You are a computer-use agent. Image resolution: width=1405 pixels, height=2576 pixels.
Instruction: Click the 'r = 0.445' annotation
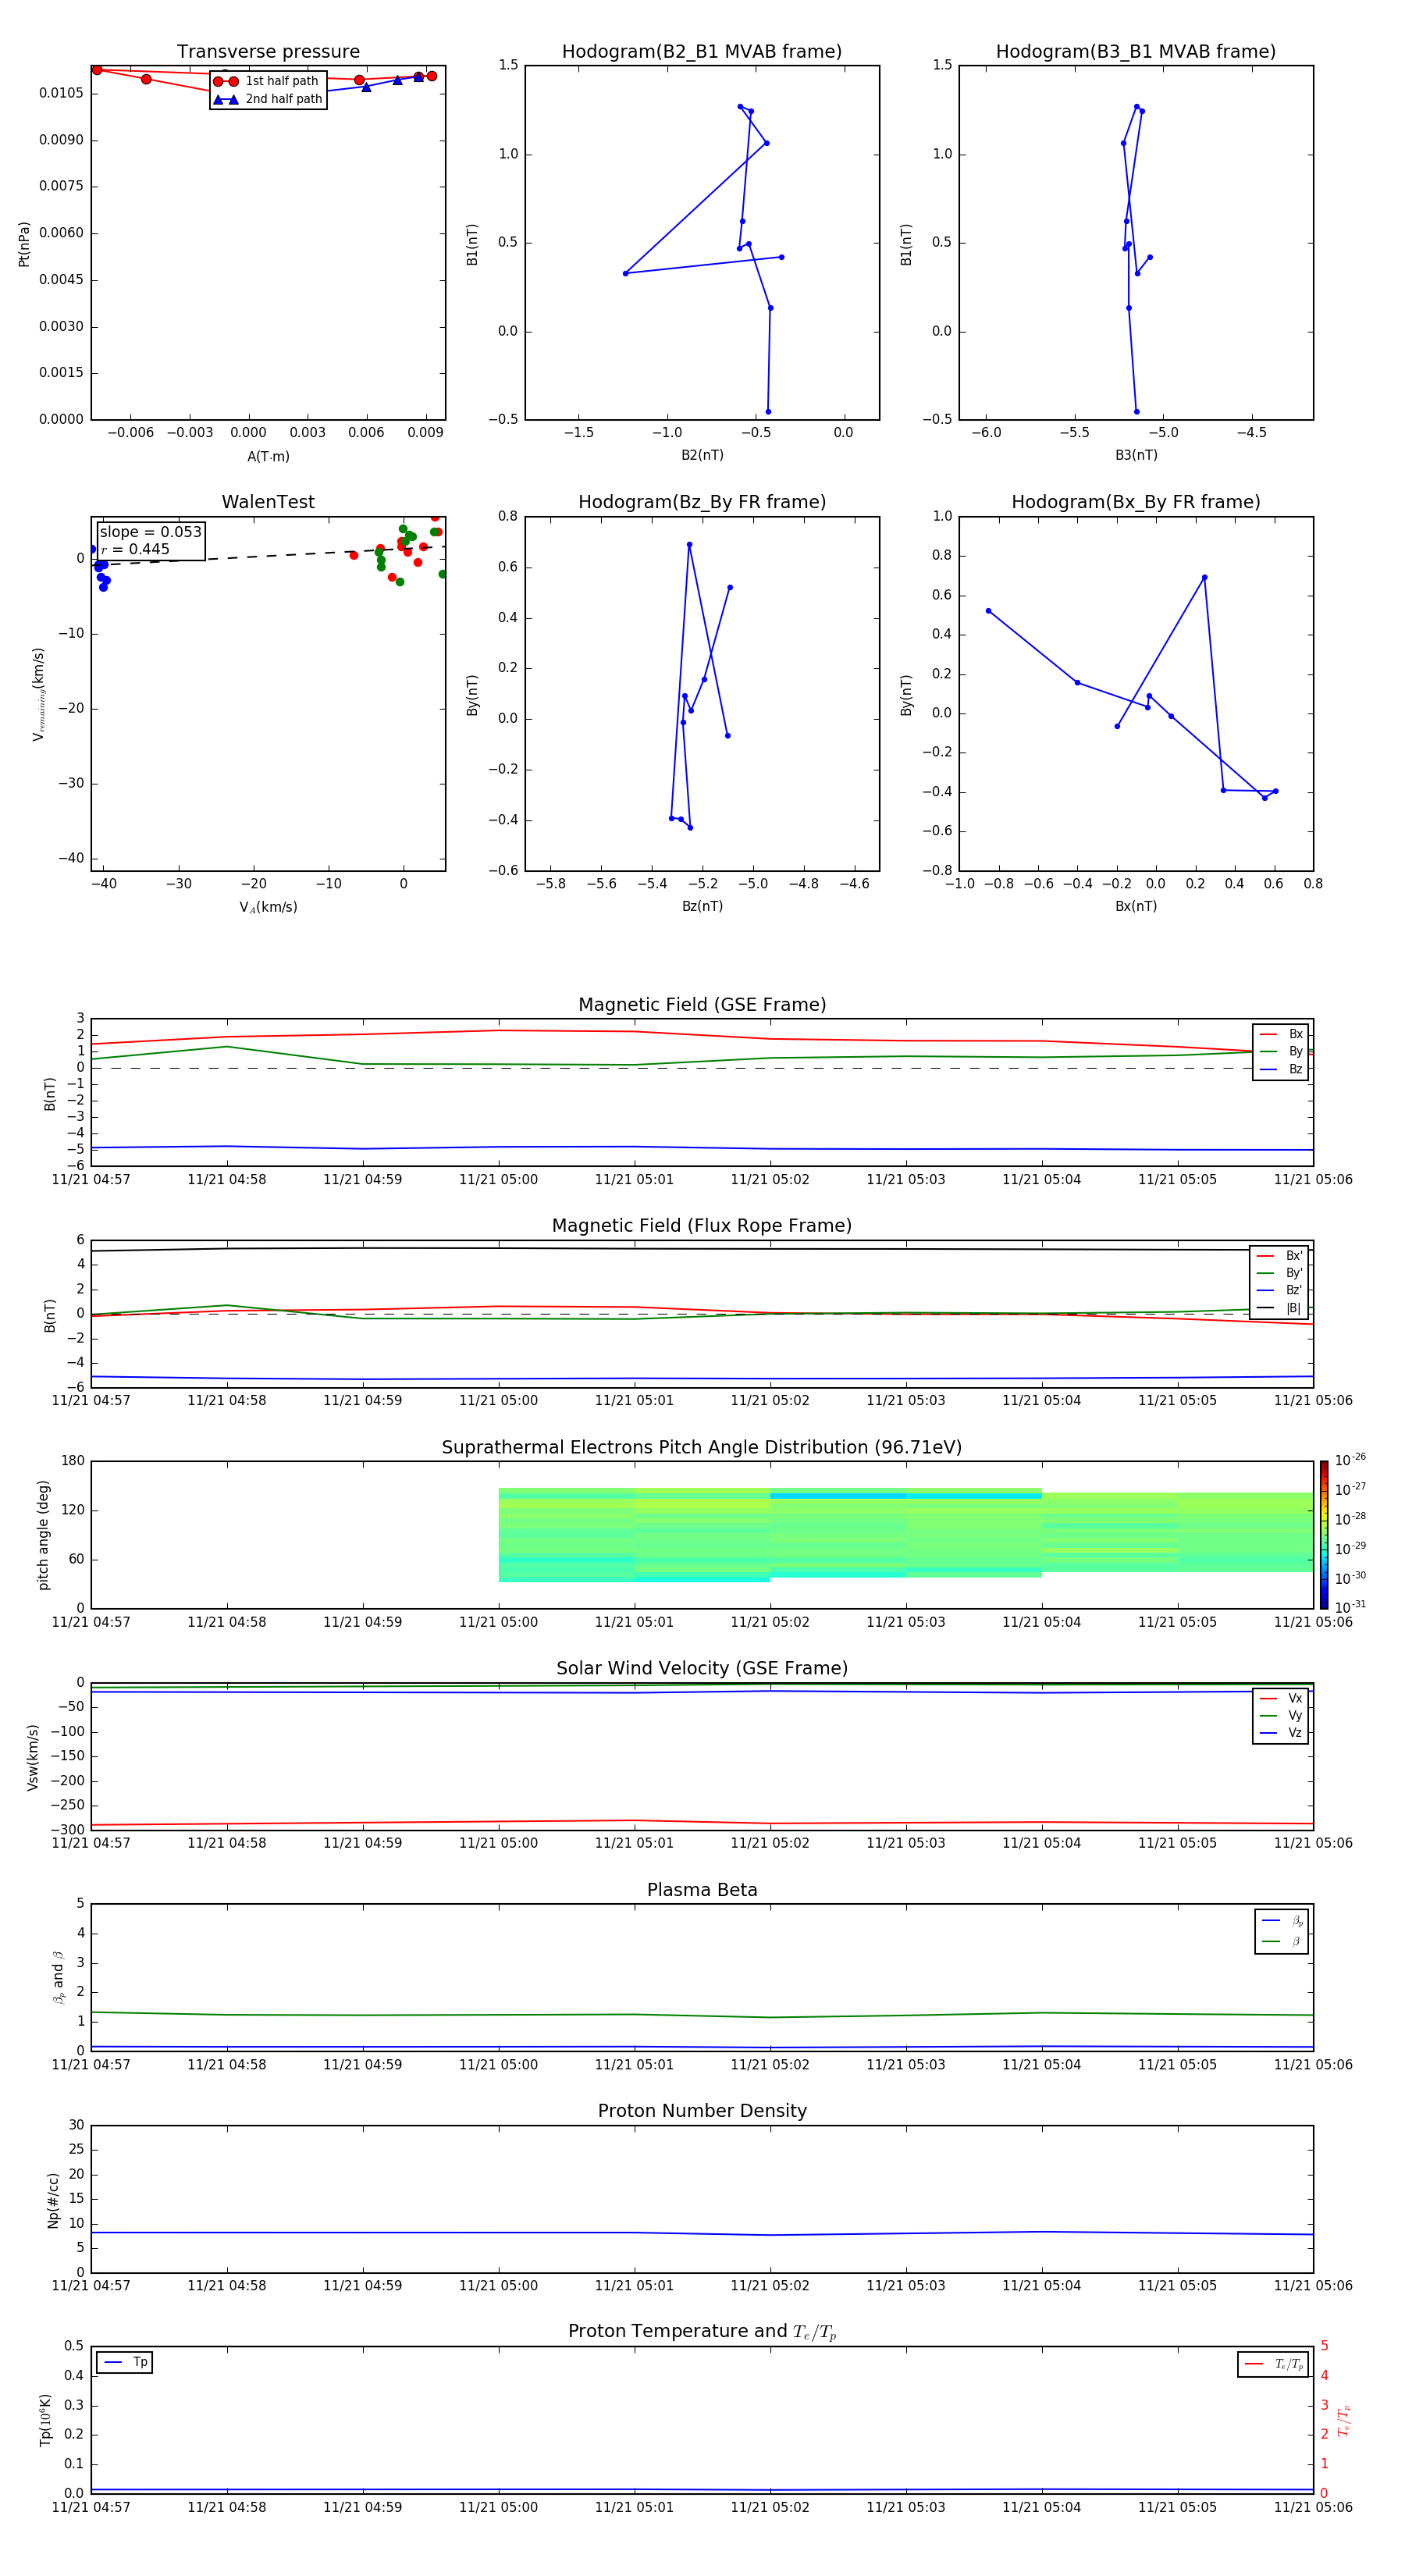point(135,549)
